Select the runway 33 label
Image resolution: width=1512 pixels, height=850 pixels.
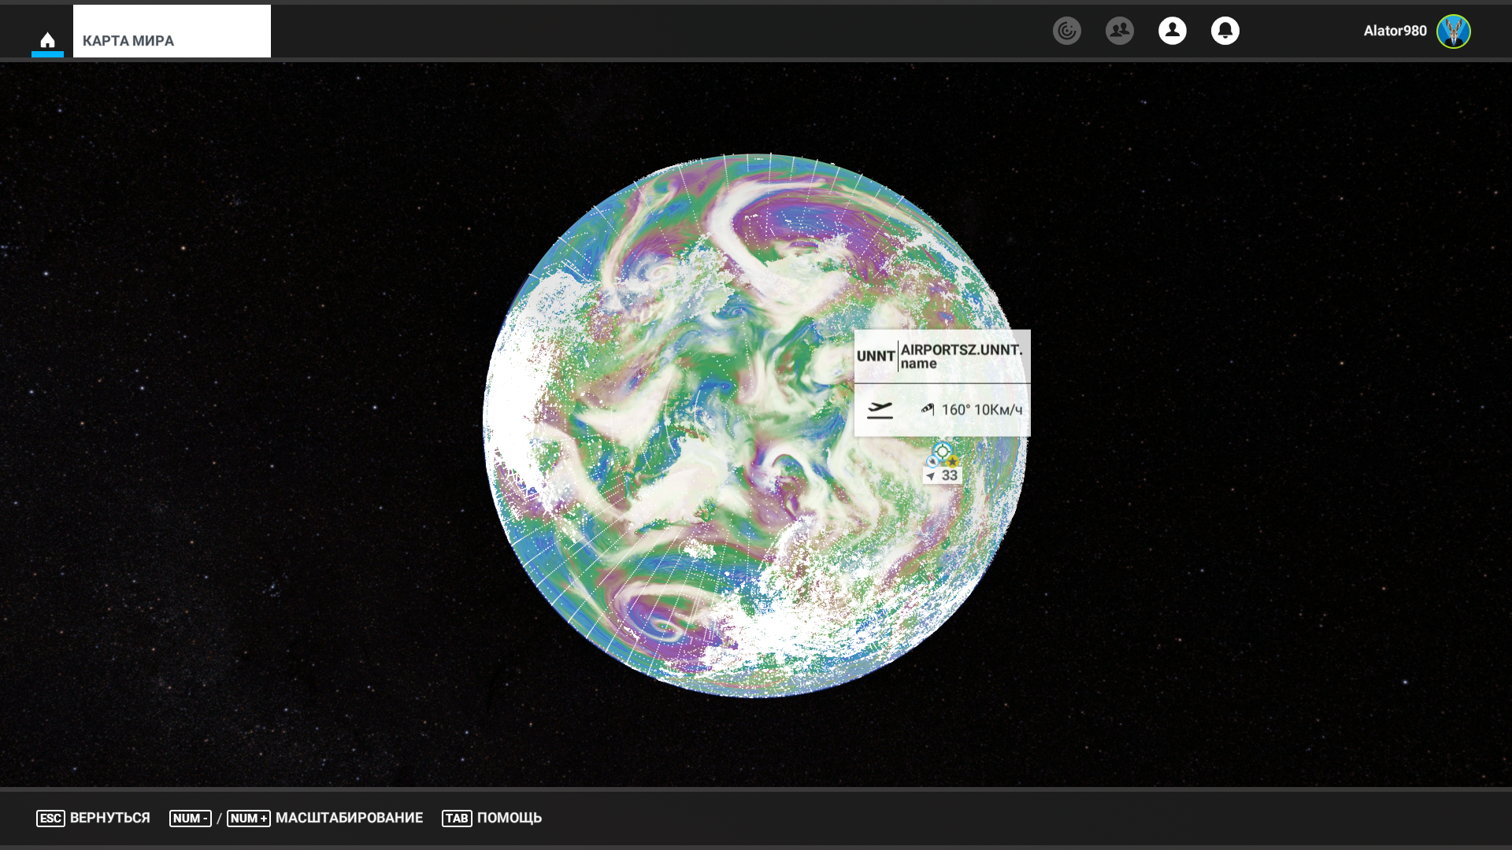click(x=943, y=475)
